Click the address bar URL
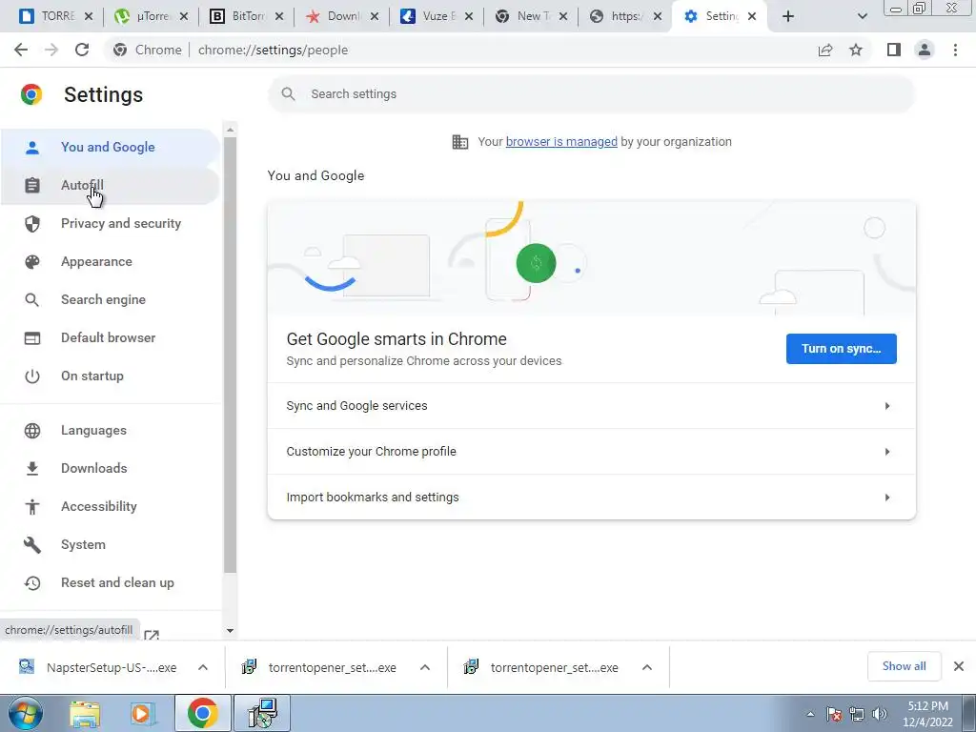This screenshot has height=732, width=976. tap(273, 50)
